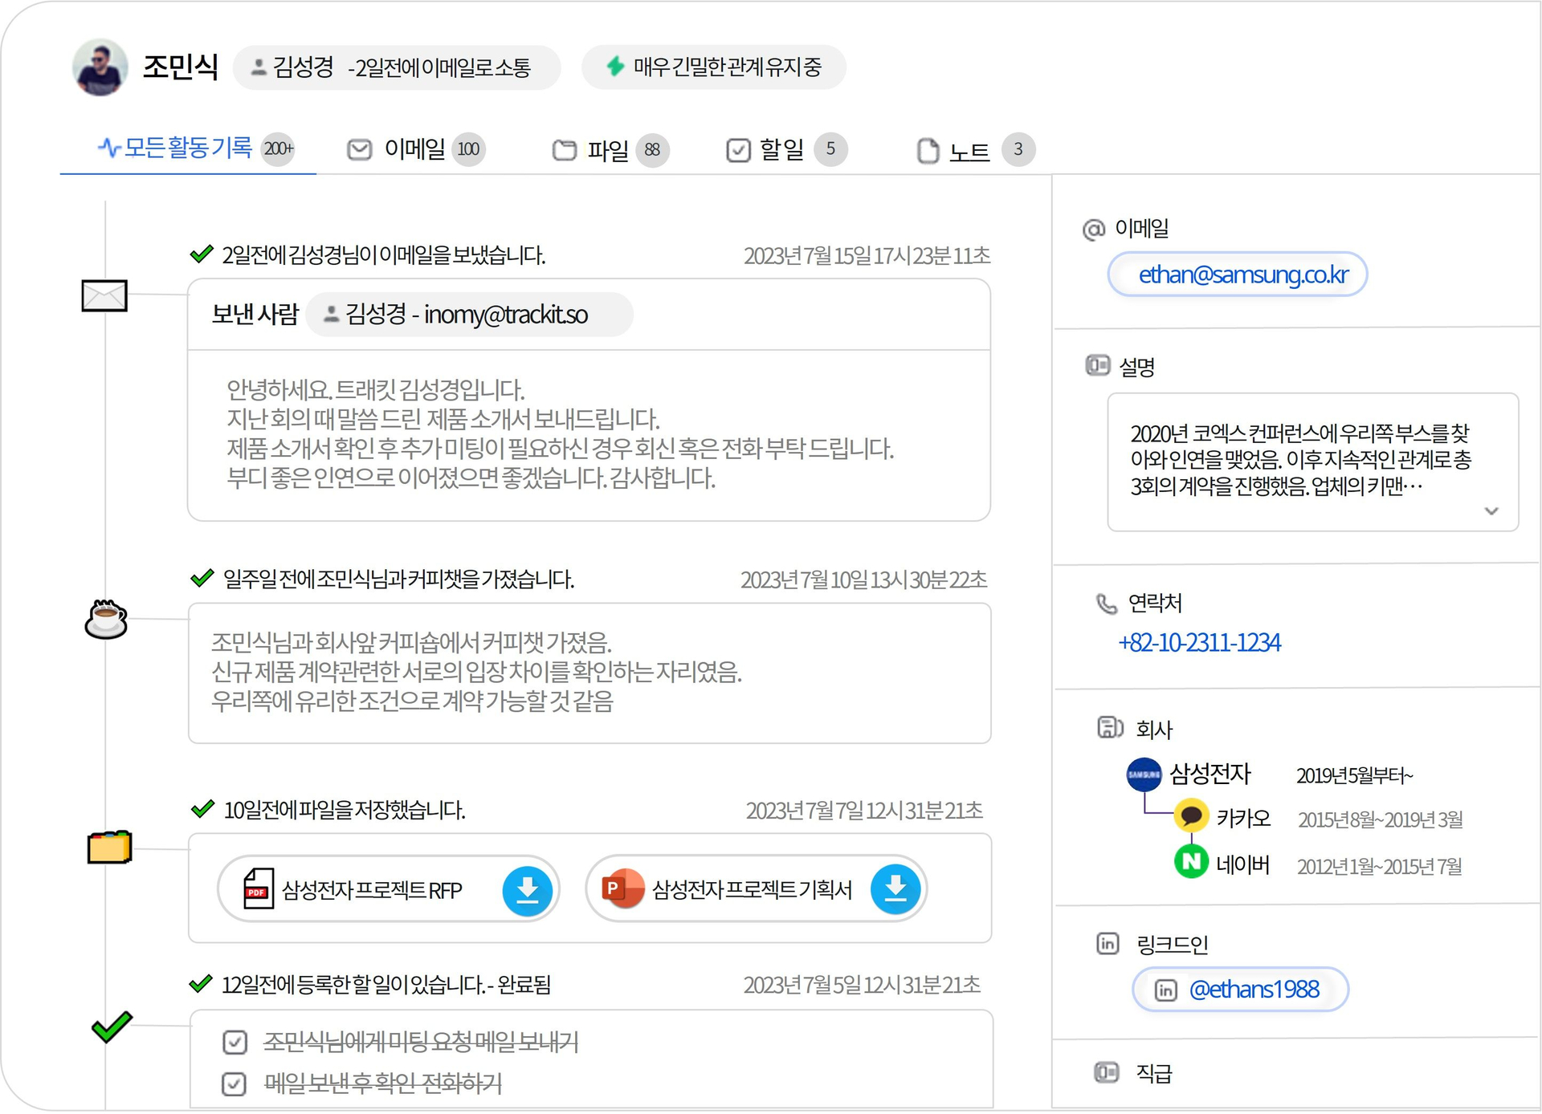
Task: Uncheck 메일 보낸 후 확인 전화하기
Action: click(234, 1084)
